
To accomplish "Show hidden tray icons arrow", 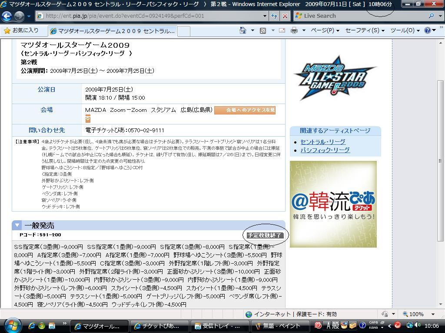I will (390, 326).
